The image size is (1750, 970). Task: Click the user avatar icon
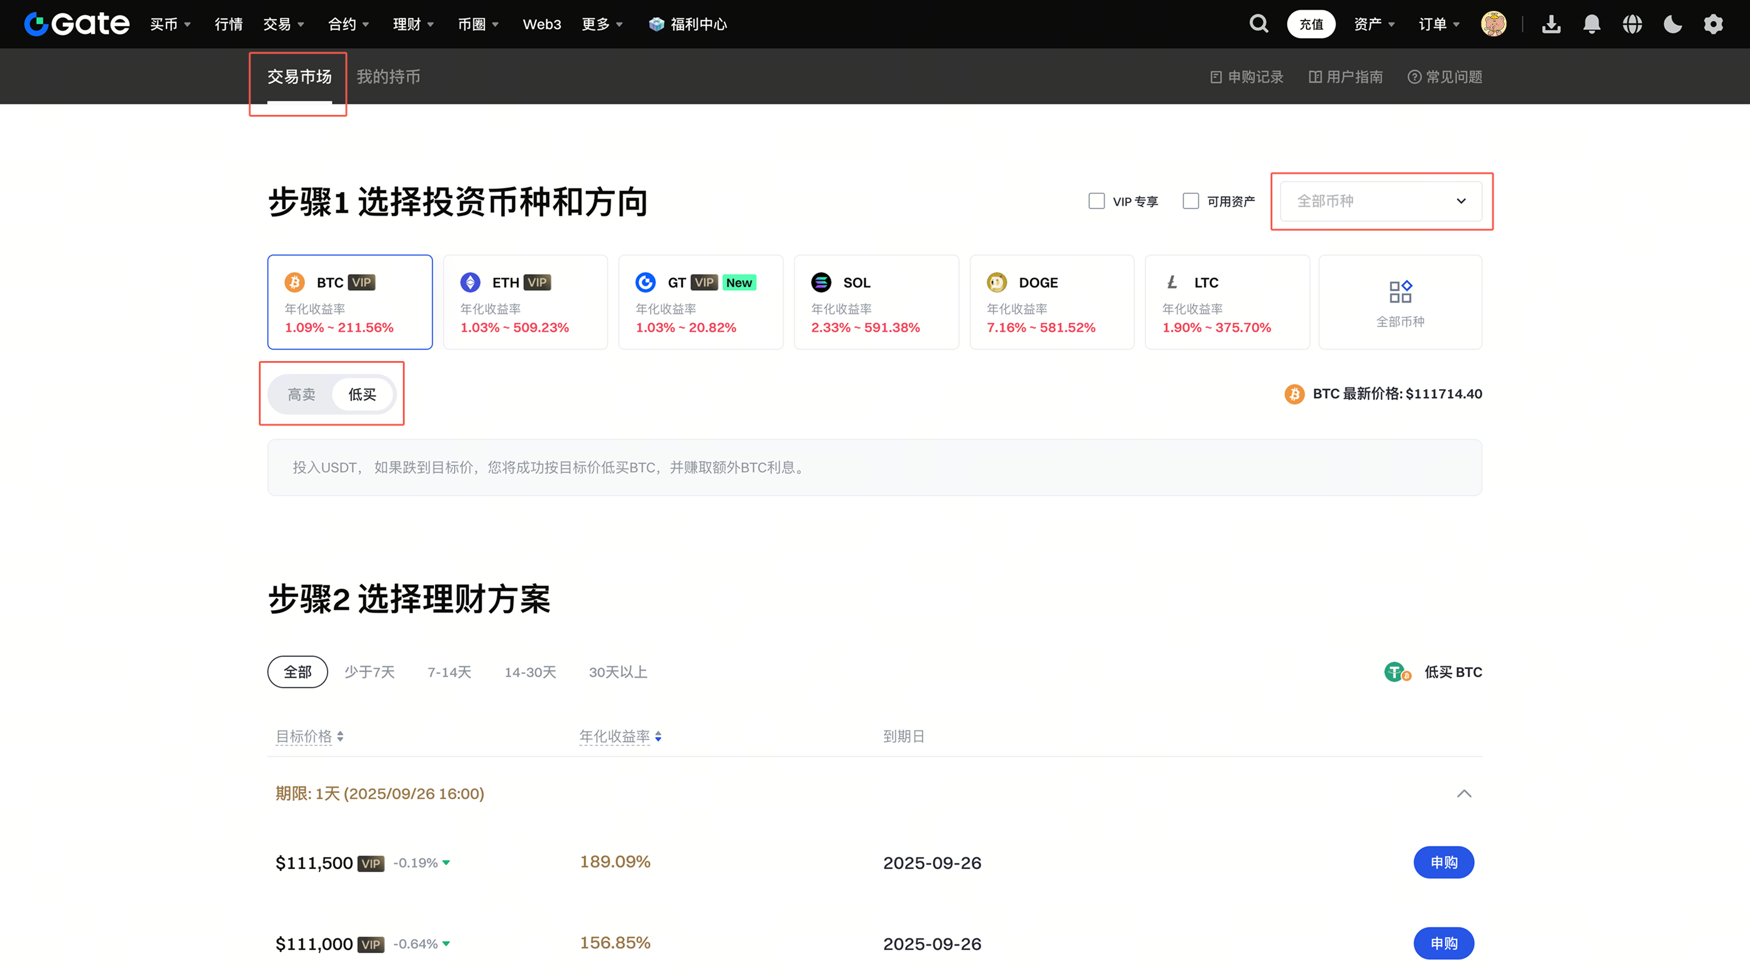(x=1493, y=24)
